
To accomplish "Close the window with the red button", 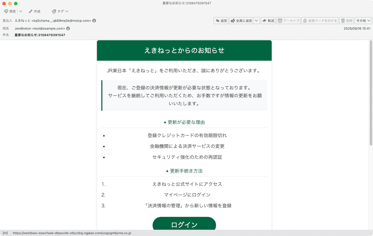I will point(4,3).
